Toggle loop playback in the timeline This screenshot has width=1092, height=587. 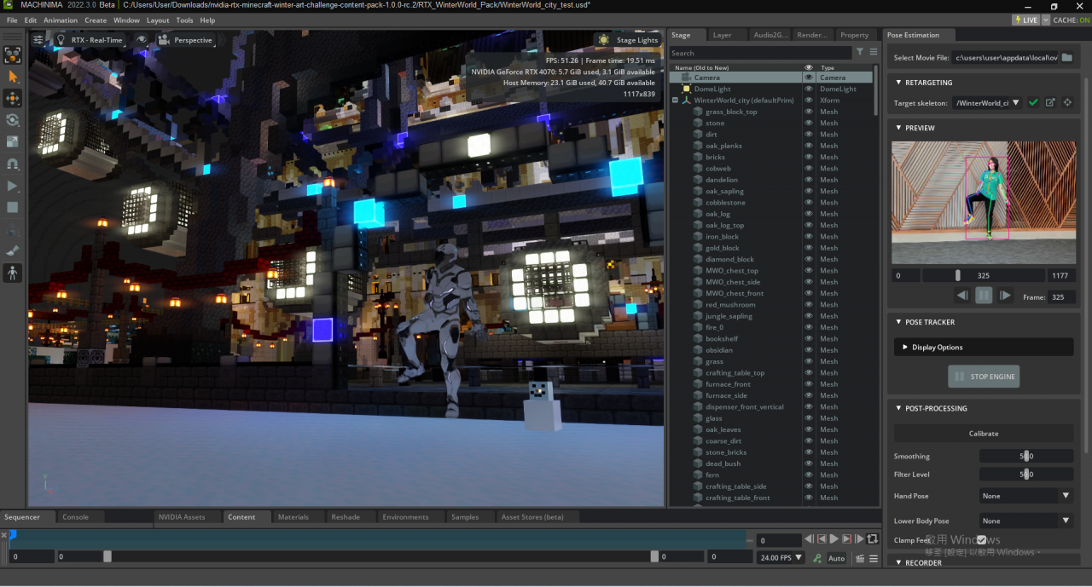(872, 539)
